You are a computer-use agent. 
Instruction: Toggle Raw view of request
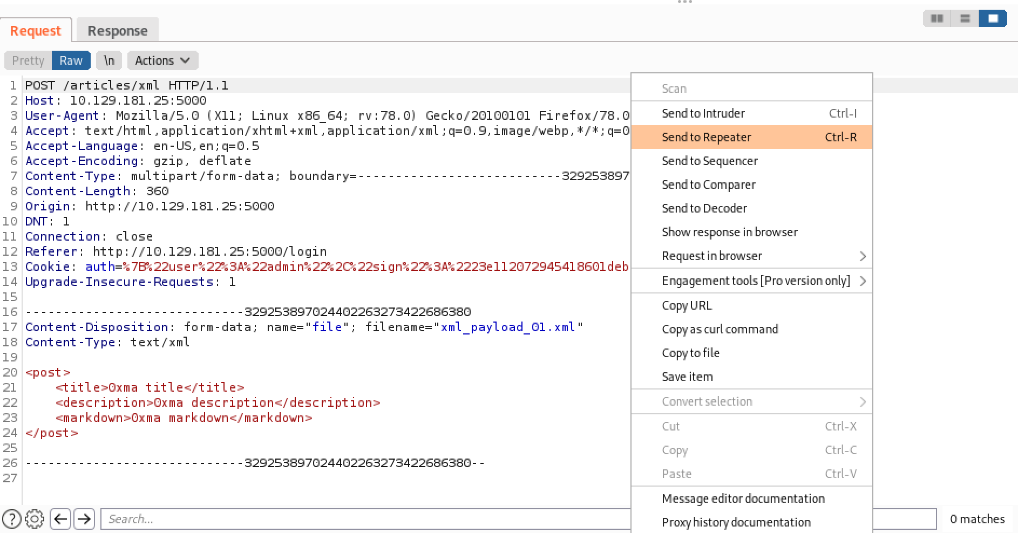71,60
